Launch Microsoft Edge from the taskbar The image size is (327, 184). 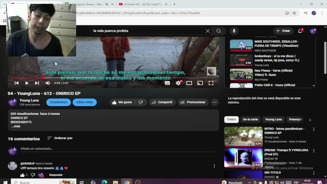104,182
